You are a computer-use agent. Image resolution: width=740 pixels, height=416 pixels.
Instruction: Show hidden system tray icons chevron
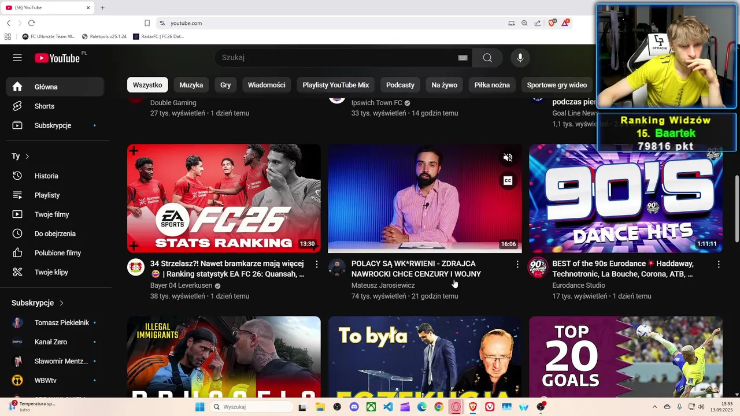tap(654, 407)
